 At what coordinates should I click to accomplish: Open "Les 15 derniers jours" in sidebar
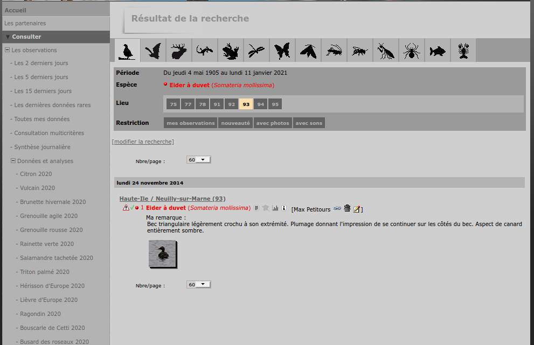coord(43,91)
